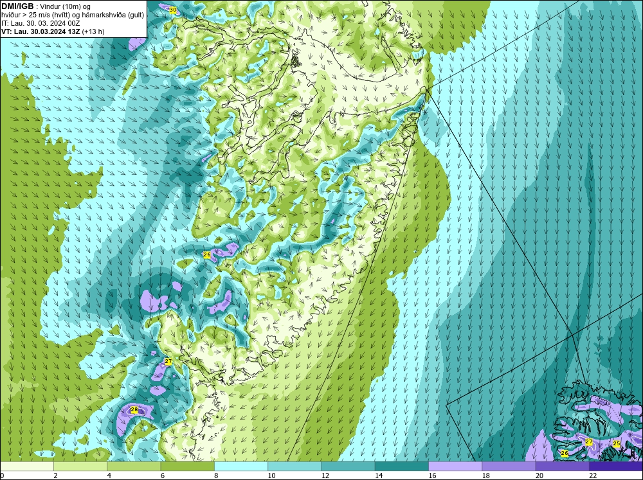Click the 'DMI/IGB : Vindur (10m) og' title line
Screen dimensions: 643x480
[46, 6]
